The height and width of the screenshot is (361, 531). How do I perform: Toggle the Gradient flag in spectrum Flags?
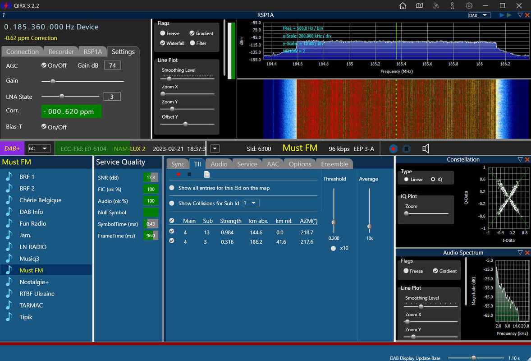pyautogui.click(x=192, y=33)
